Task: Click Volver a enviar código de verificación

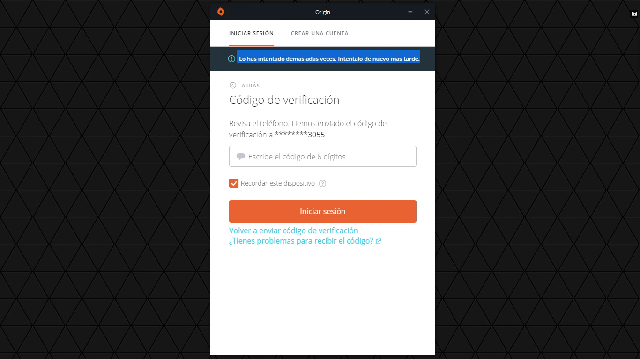Action: click(294, 230)
